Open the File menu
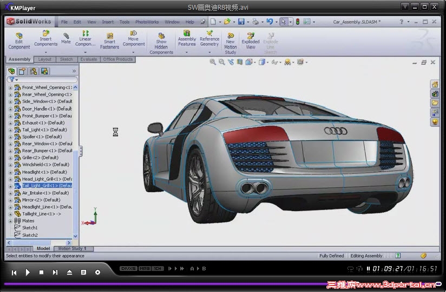 pyautogui.click(x=64, y=22)
